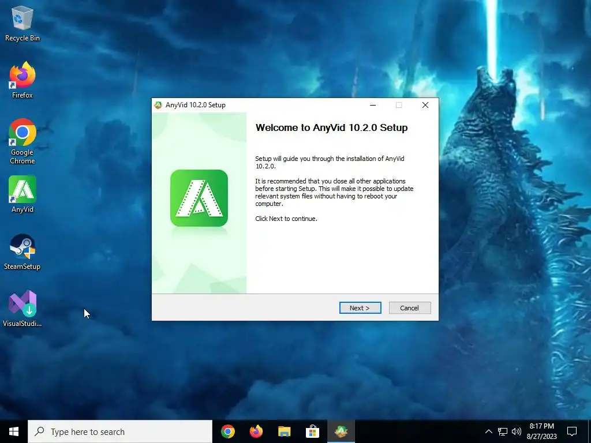Select AnyVid installer taskbar item
Viewport: 591px width, 443px height.
coord(341,431)
